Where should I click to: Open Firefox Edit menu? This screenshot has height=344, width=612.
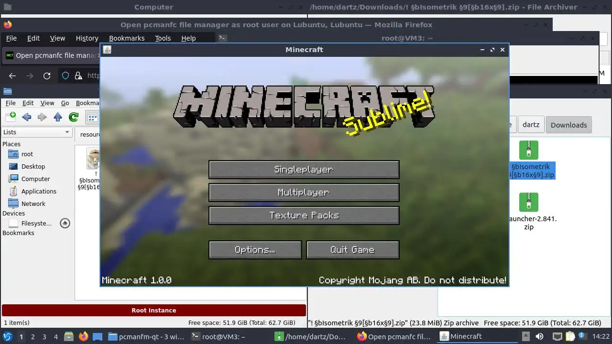click(33, 38)
